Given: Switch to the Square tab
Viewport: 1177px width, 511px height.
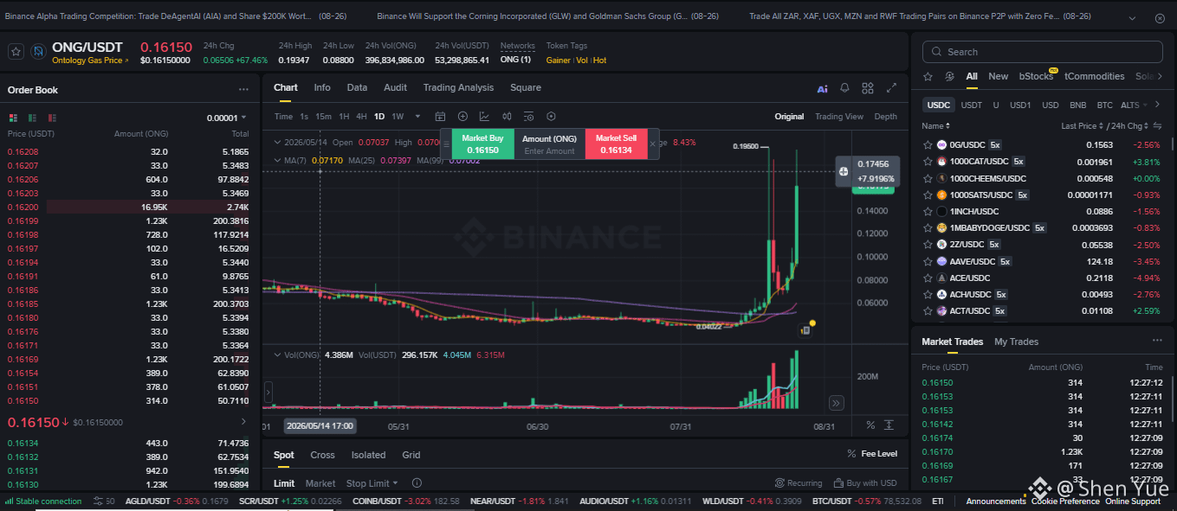Looking at the screenshot, I should (x=526, y=87).
